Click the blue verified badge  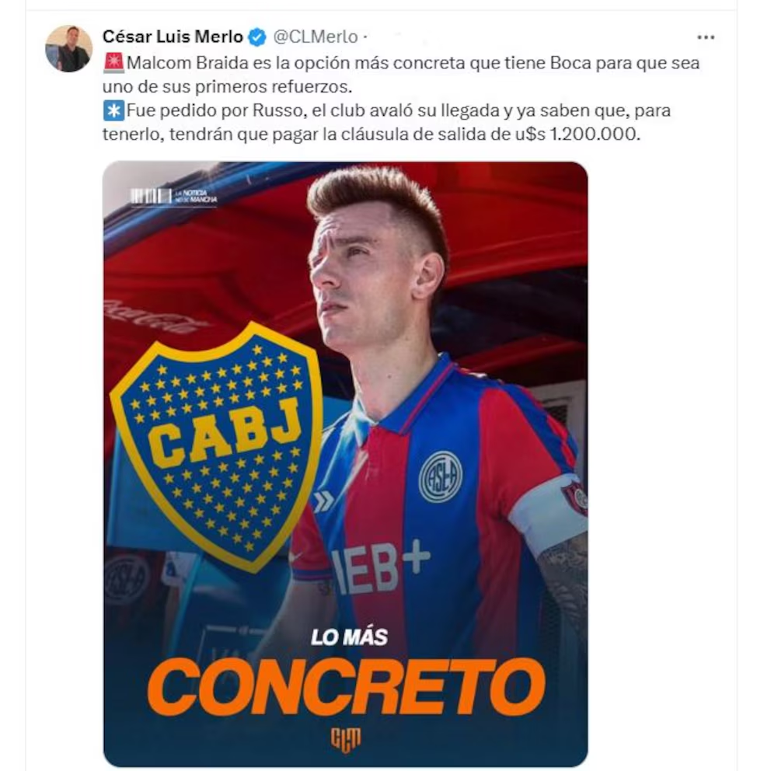256,37
